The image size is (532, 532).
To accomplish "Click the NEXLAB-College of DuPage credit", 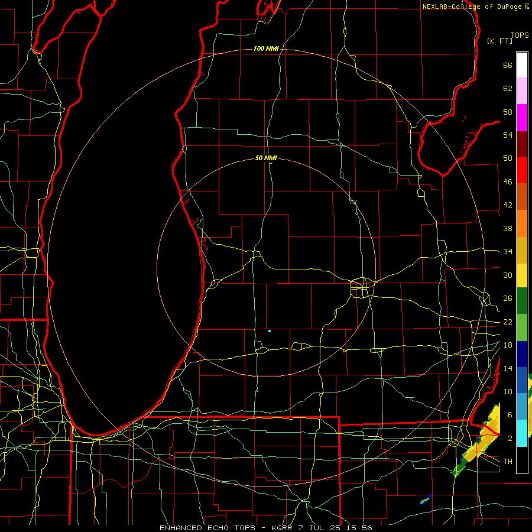I will 472,7.
